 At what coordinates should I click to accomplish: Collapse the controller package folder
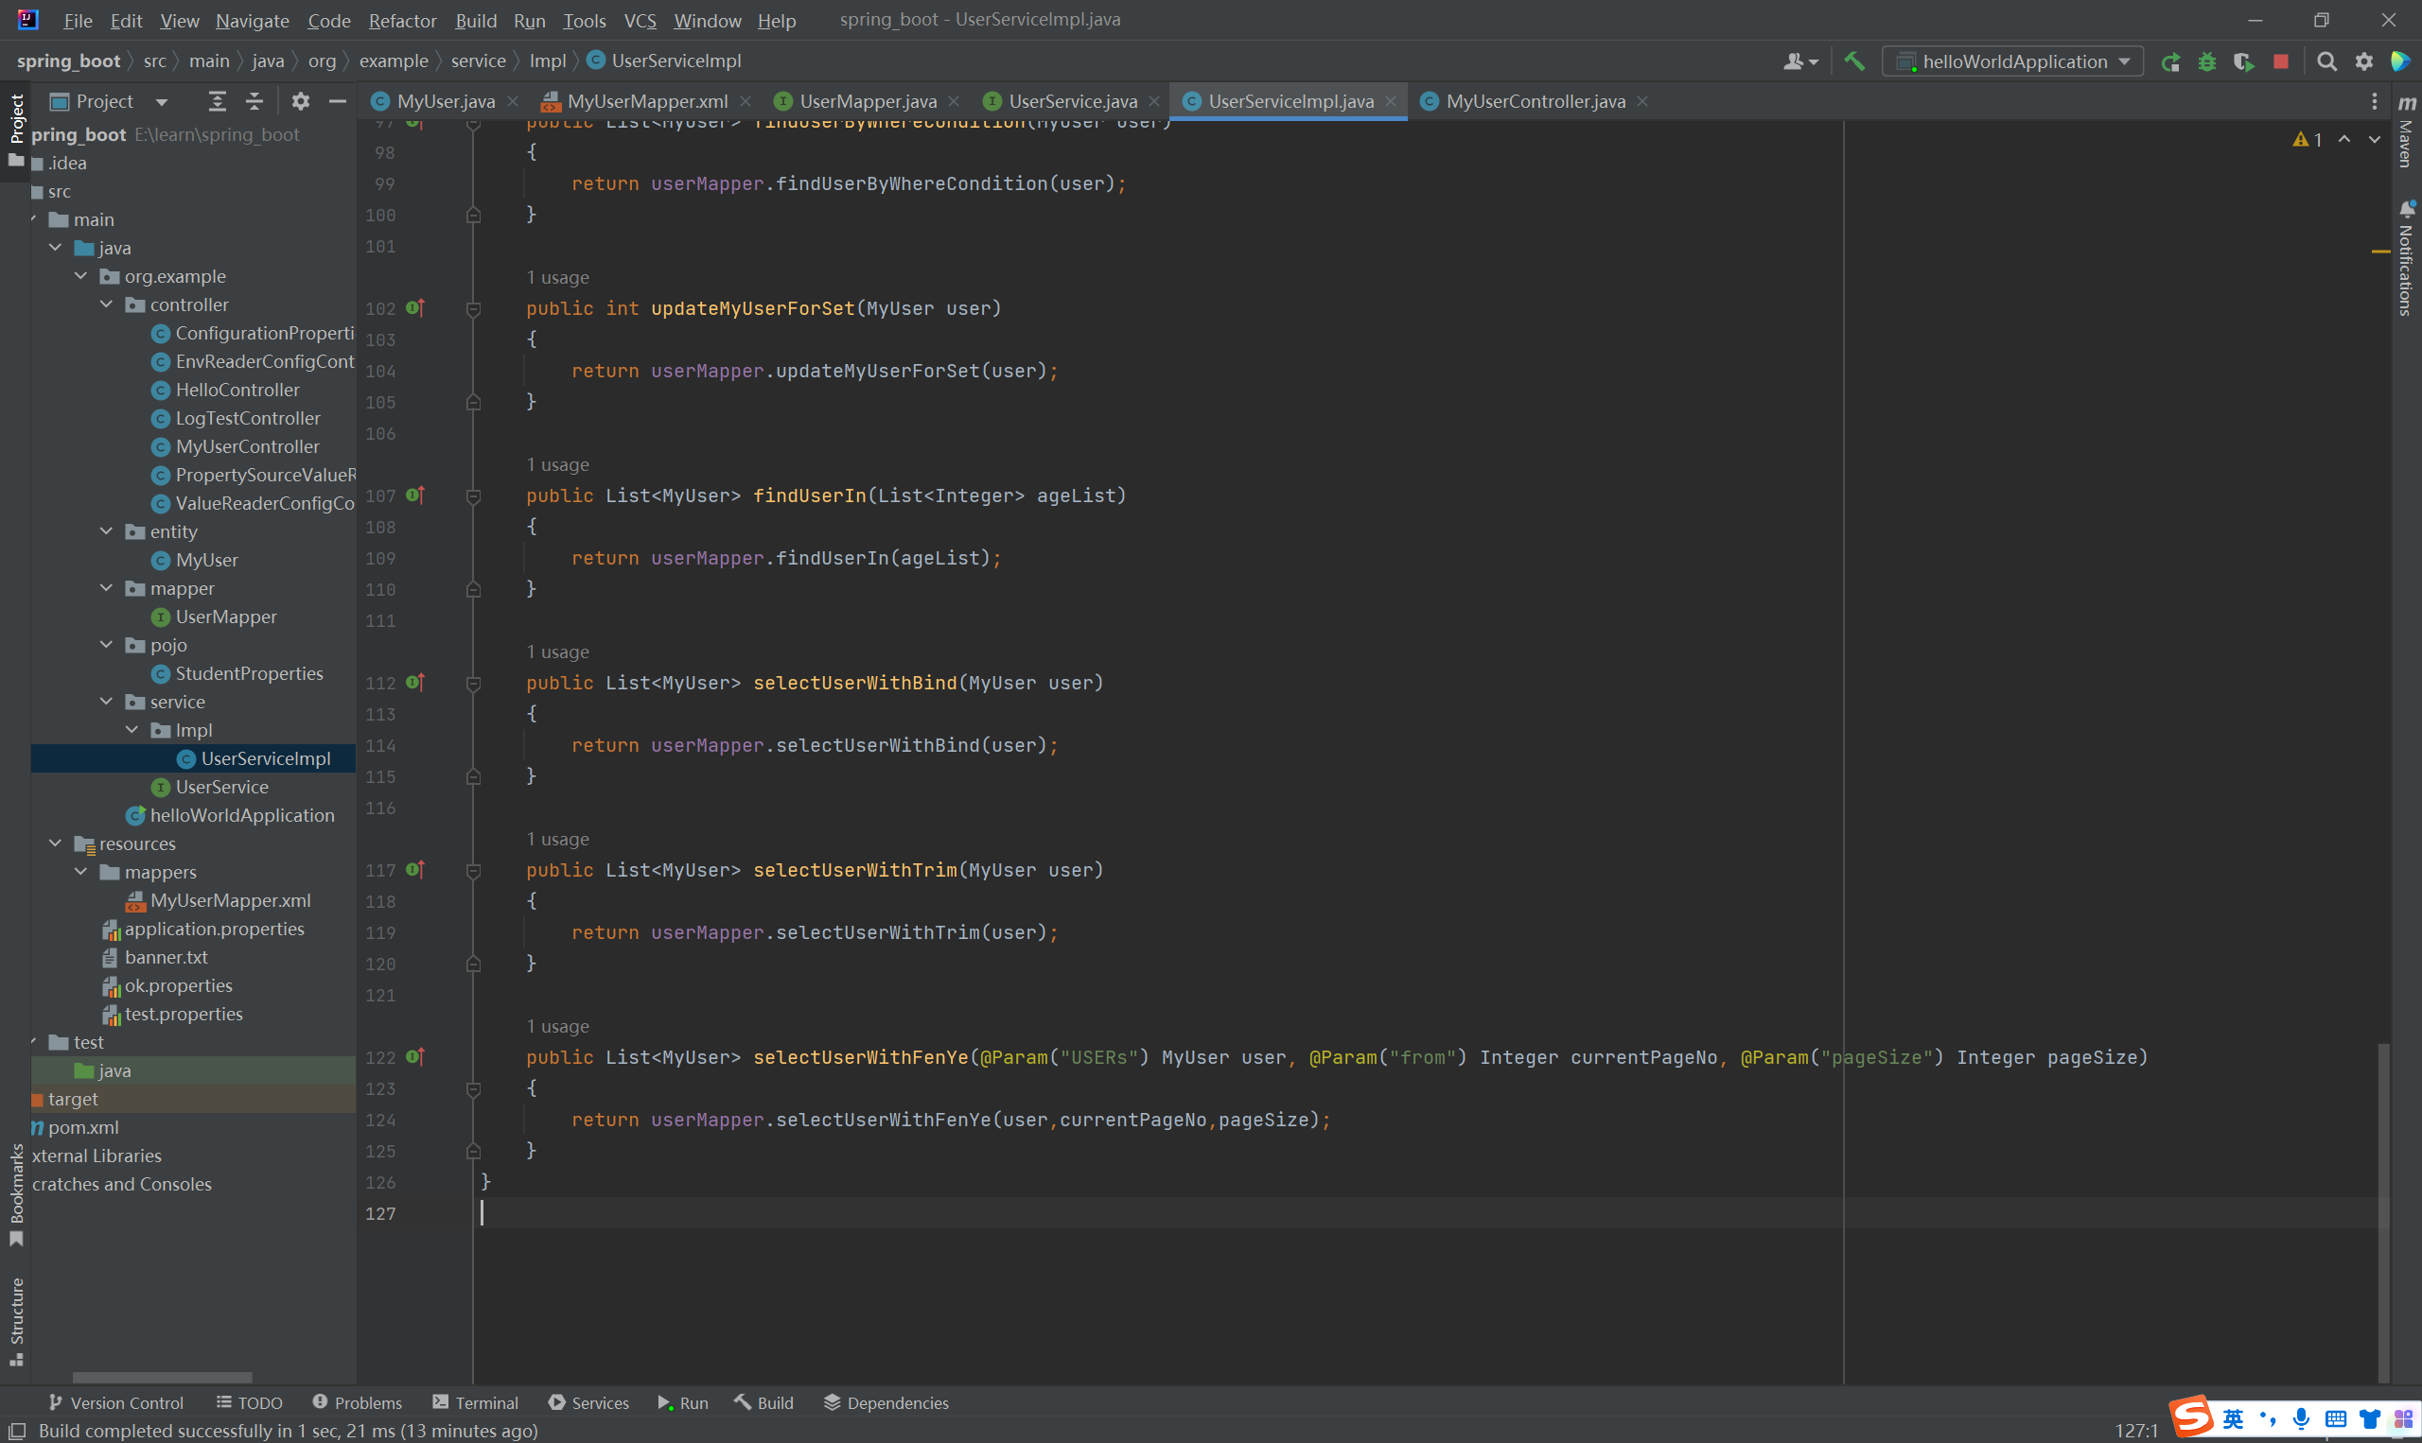107,304
